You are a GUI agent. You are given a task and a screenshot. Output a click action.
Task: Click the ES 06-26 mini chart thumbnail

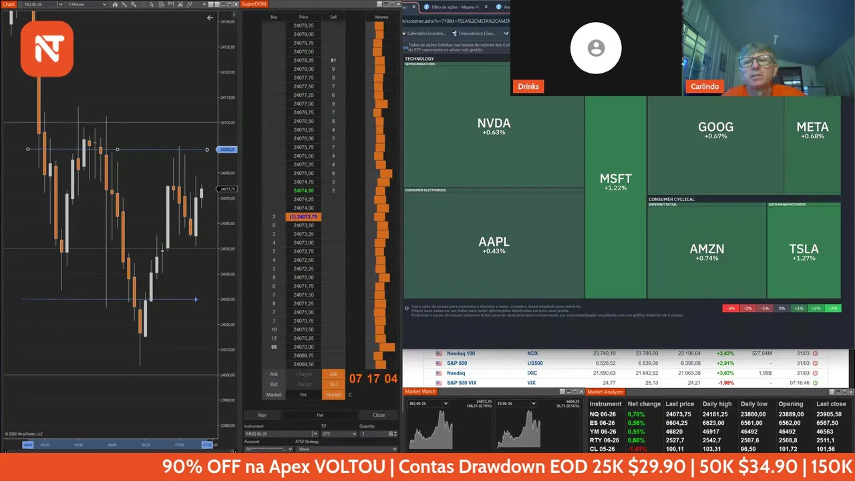[520, 430]
